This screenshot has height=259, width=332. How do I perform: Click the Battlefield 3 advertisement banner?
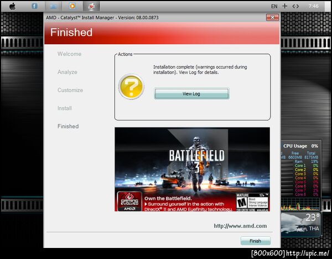tap(192, 169)
